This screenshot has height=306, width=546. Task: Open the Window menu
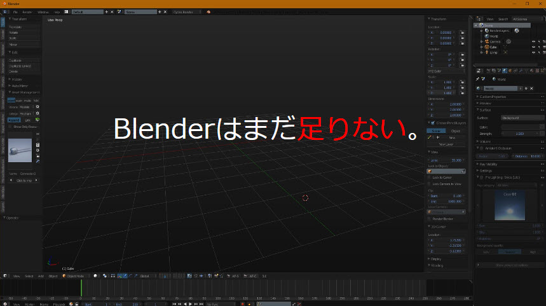point(43,12)
